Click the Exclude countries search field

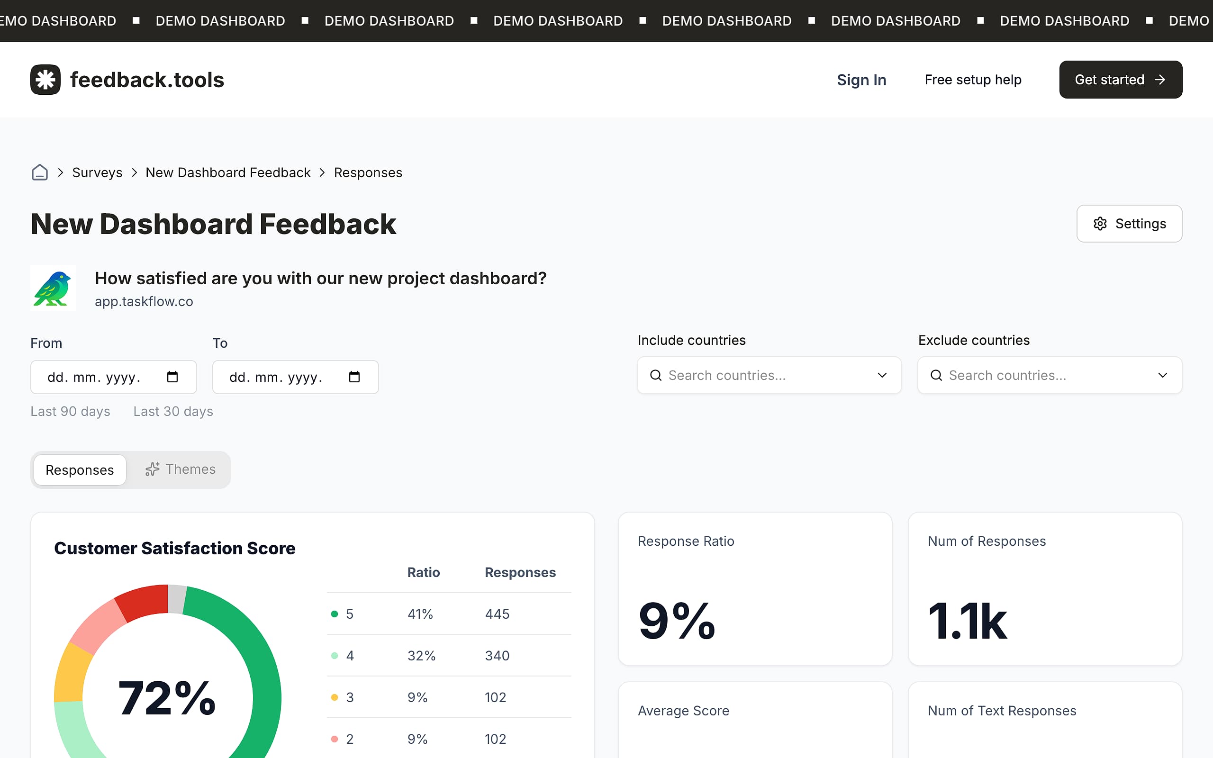pos(1050,375)
